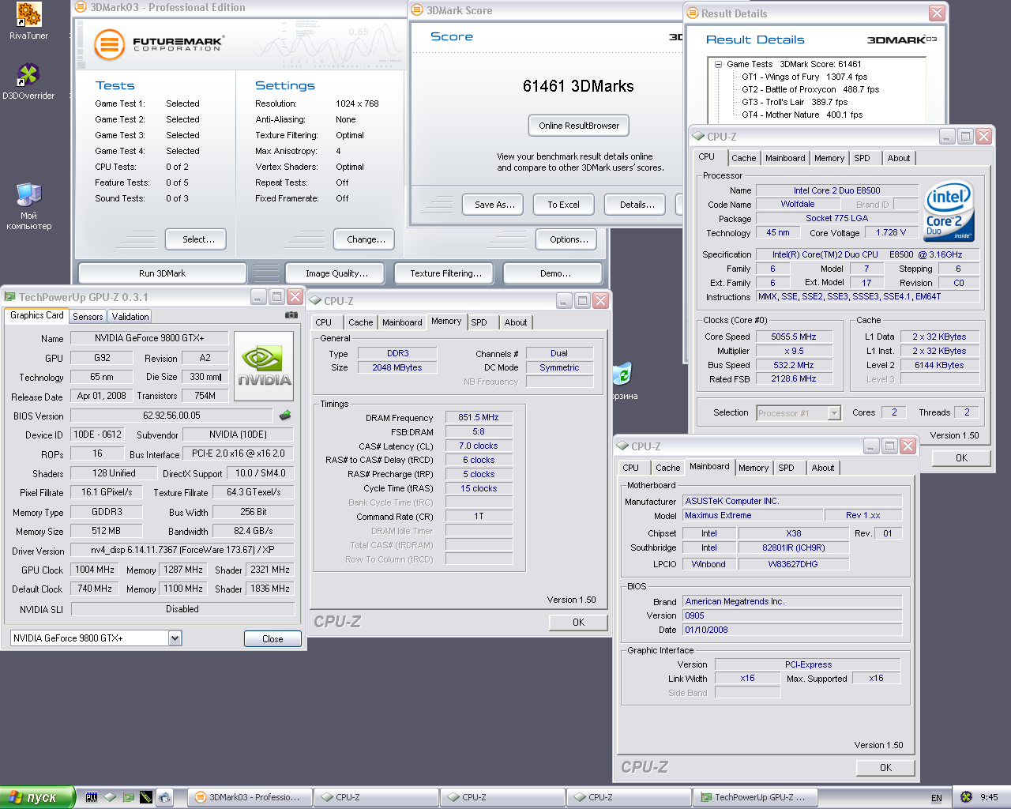
Task: Open Mainboard tab in top-right CPU-Z window
Action: pos(785,158)
